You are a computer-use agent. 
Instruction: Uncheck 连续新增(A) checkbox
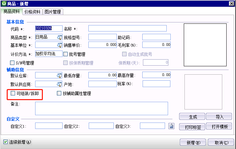coord(5,142)
